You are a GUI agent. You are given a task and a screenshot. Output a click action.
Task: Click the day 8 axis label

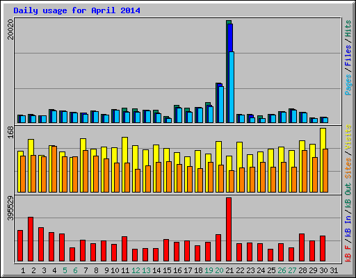tap(96, 270)
